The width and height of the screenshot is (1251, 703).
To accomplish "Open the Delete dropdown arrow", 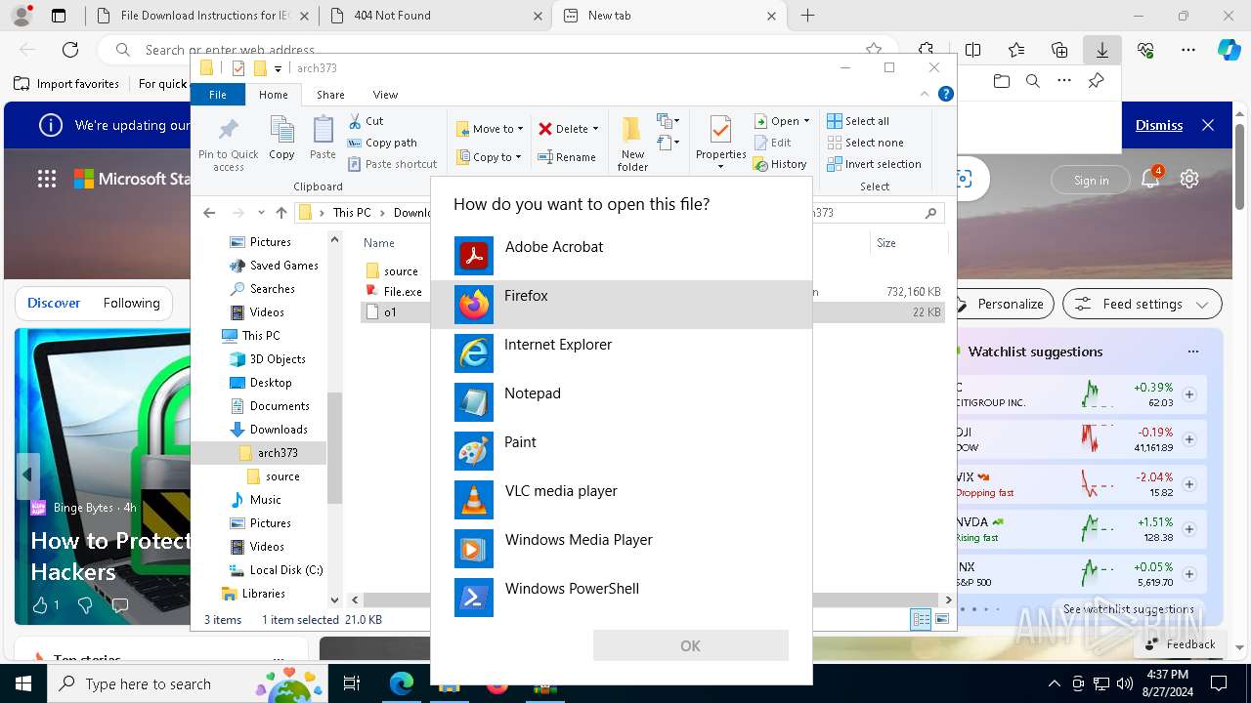I will [595, 129].
